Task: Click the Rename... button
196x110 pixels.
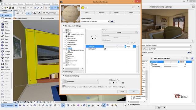Action: pyautogui.click(x=103, y=13)
